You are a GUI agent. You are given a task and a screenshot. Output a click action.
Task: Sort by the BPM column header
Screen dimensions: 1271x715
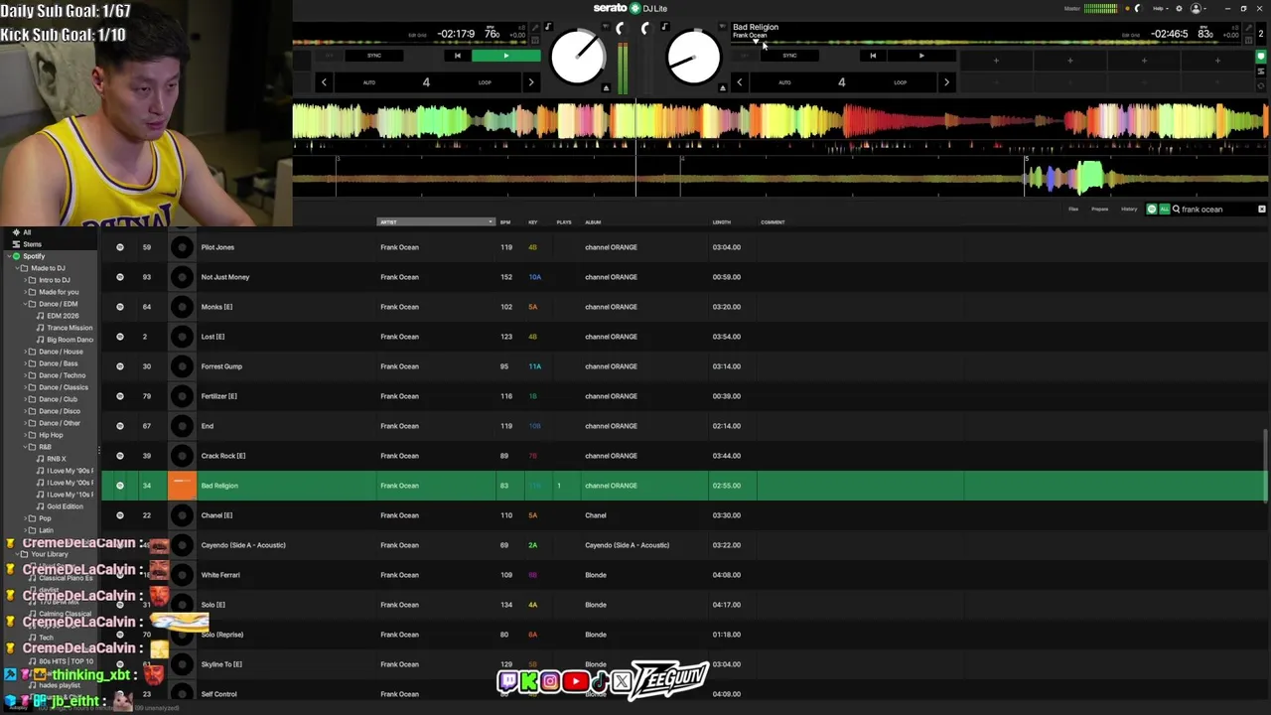[505, 222]
